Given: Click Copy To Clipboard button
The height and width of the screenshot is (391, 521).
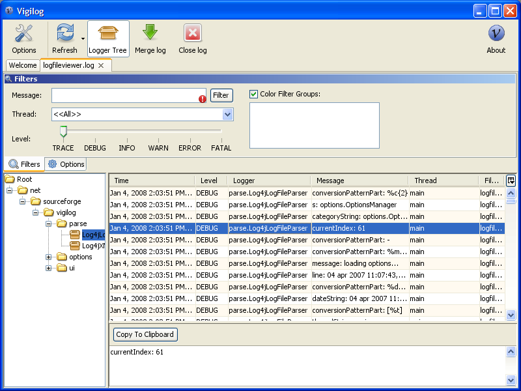Looking at the screenshot, I should [x=145, y=334].
